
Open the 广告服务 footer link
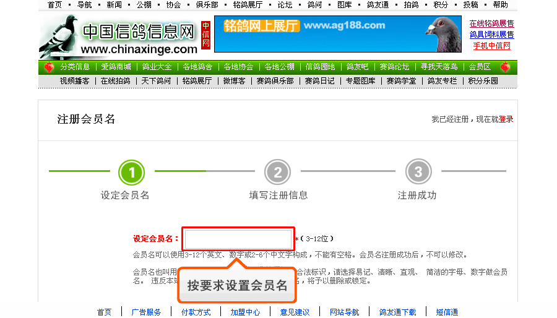point(146,312)
